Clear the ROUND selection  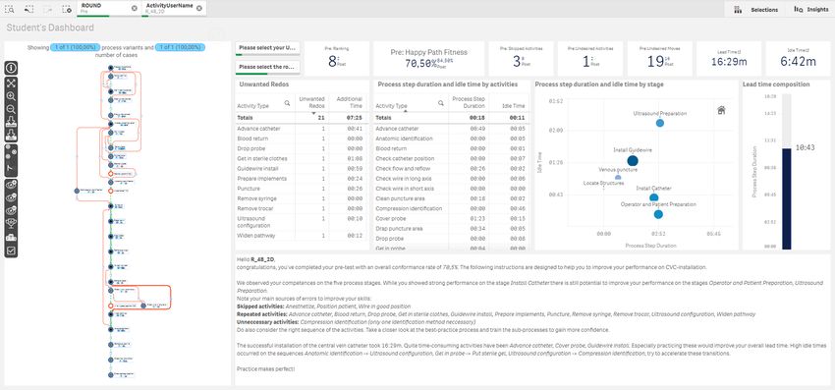[135, 8]
